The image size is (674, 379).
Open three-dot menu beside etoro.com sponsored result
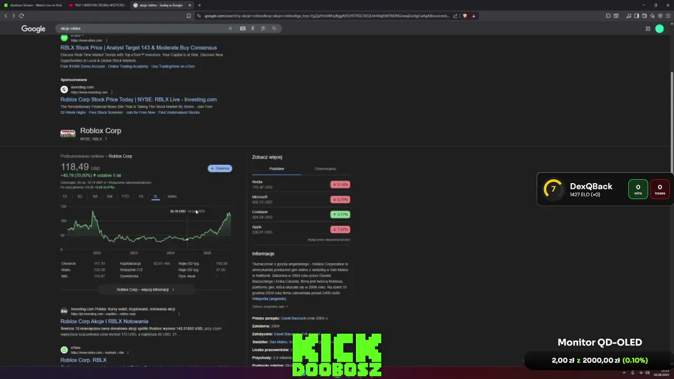click(x=106, y=41)
